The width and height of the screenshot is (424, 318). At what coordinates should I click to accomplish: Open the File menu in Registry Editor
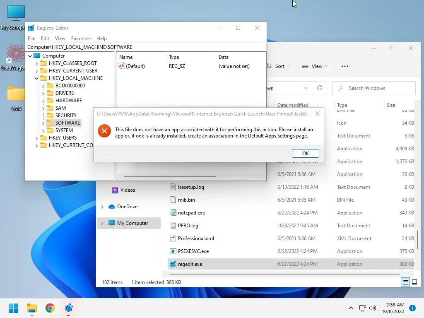pos(31,39)
